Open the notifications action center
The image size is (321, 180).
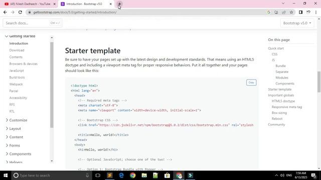click(x=313, y=175)
